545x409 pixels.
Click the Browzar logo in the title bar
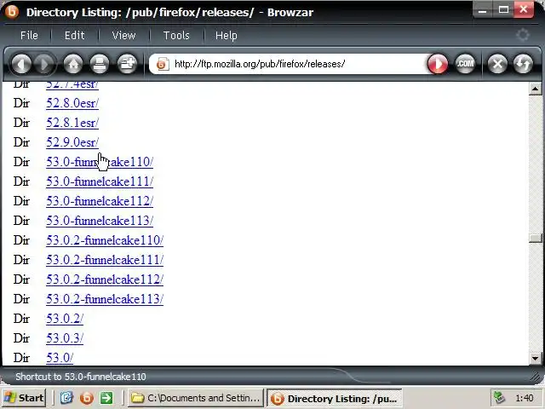11,11
